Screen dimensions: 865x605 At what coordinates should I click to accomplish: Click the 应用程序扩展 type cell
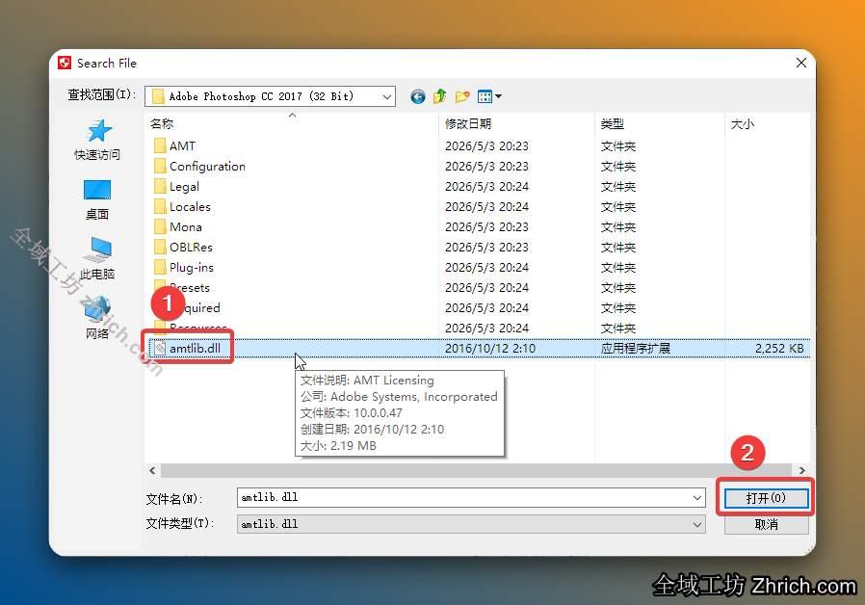tap(636, 349)
